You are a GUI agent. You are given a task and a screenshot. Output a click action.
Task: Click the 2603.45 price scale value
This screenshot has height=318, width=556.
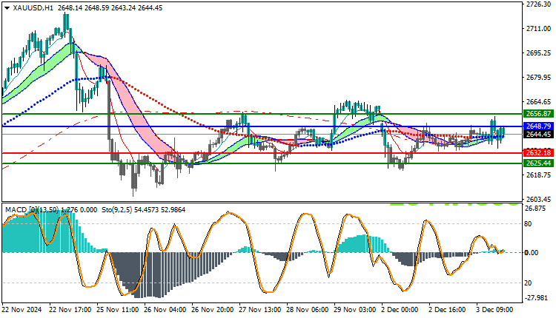[x=539, y=200]
